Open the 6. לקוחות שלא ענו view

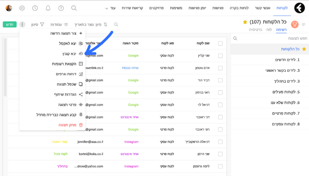(x=285, y=103)
